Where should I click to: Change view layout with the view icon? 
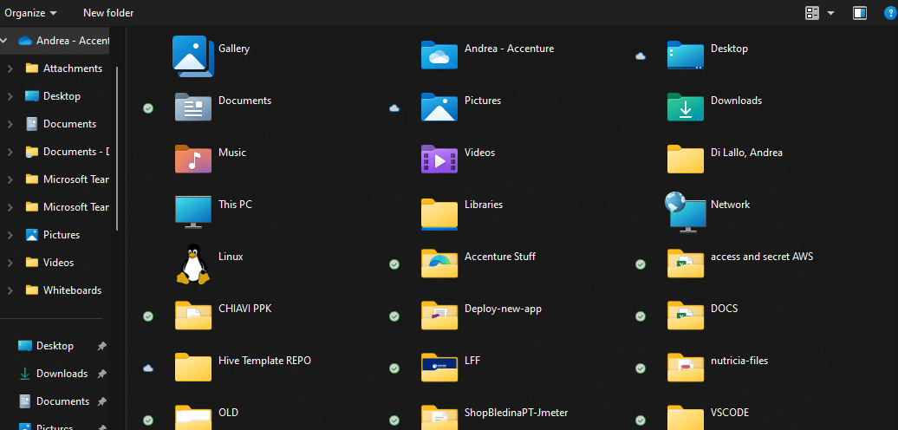(x=812, y=13)
